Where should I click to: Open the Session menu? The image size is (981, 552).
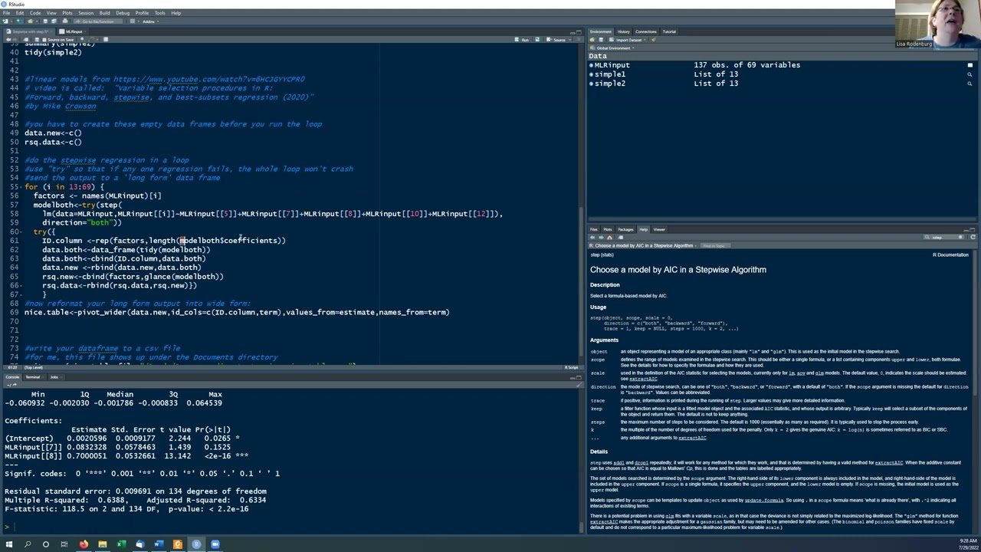pos(86,13)
